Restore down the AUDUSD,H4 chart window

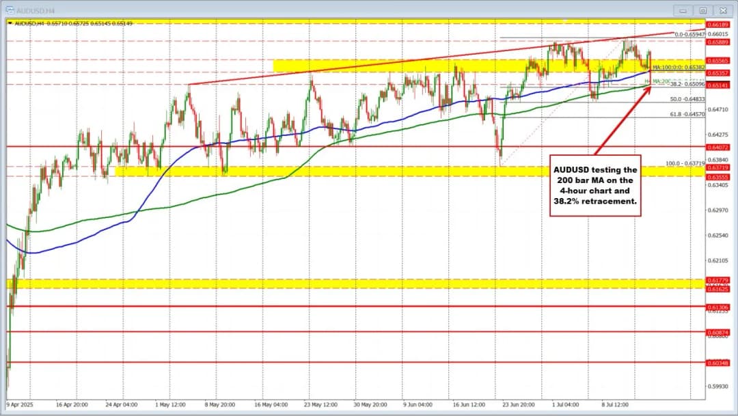point(702,10)
